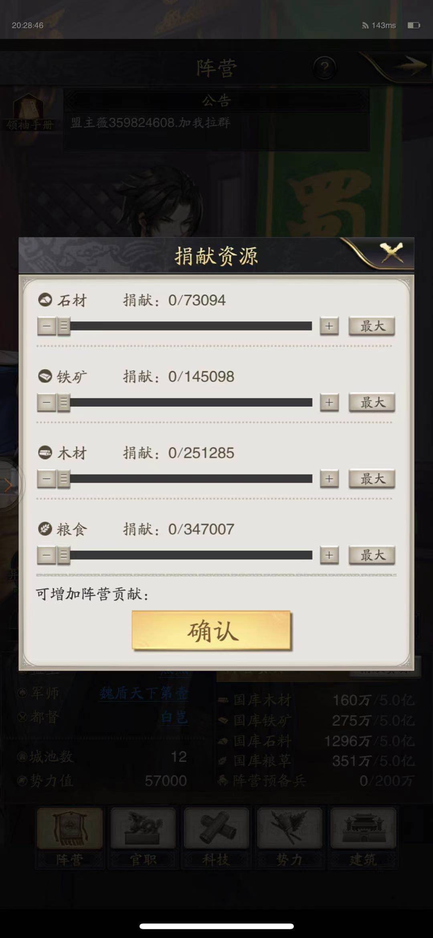
Task: Open the 官职 tab at bottom
Action: (143, 838)
